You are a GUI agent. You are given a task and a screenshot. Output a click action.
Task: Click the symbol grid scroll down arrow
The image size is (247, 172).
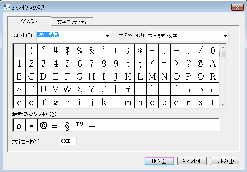[x=222, y=104]
